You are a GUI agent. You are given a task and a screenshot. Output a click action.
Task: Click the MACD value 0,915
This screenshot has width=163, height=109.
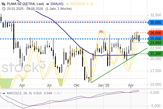point(37,93)
